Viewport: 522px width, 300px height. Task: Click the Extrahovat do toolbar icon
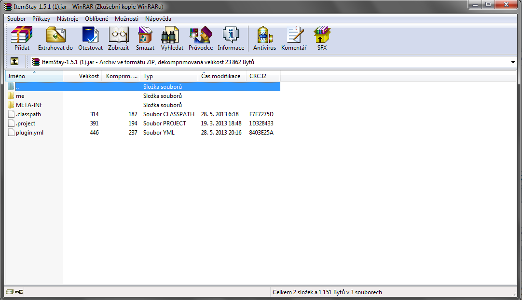[x=55, y=35]
